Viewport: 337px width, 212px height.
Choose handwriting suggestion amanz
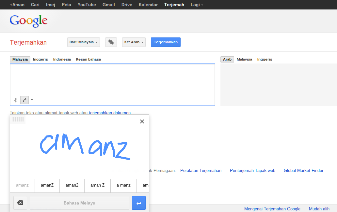pyautogui.click(x=22, y=185)
